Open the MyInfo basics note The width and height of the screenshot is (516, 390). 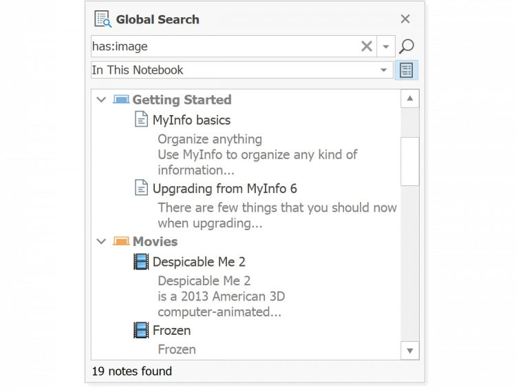click(x=191, y=120)
